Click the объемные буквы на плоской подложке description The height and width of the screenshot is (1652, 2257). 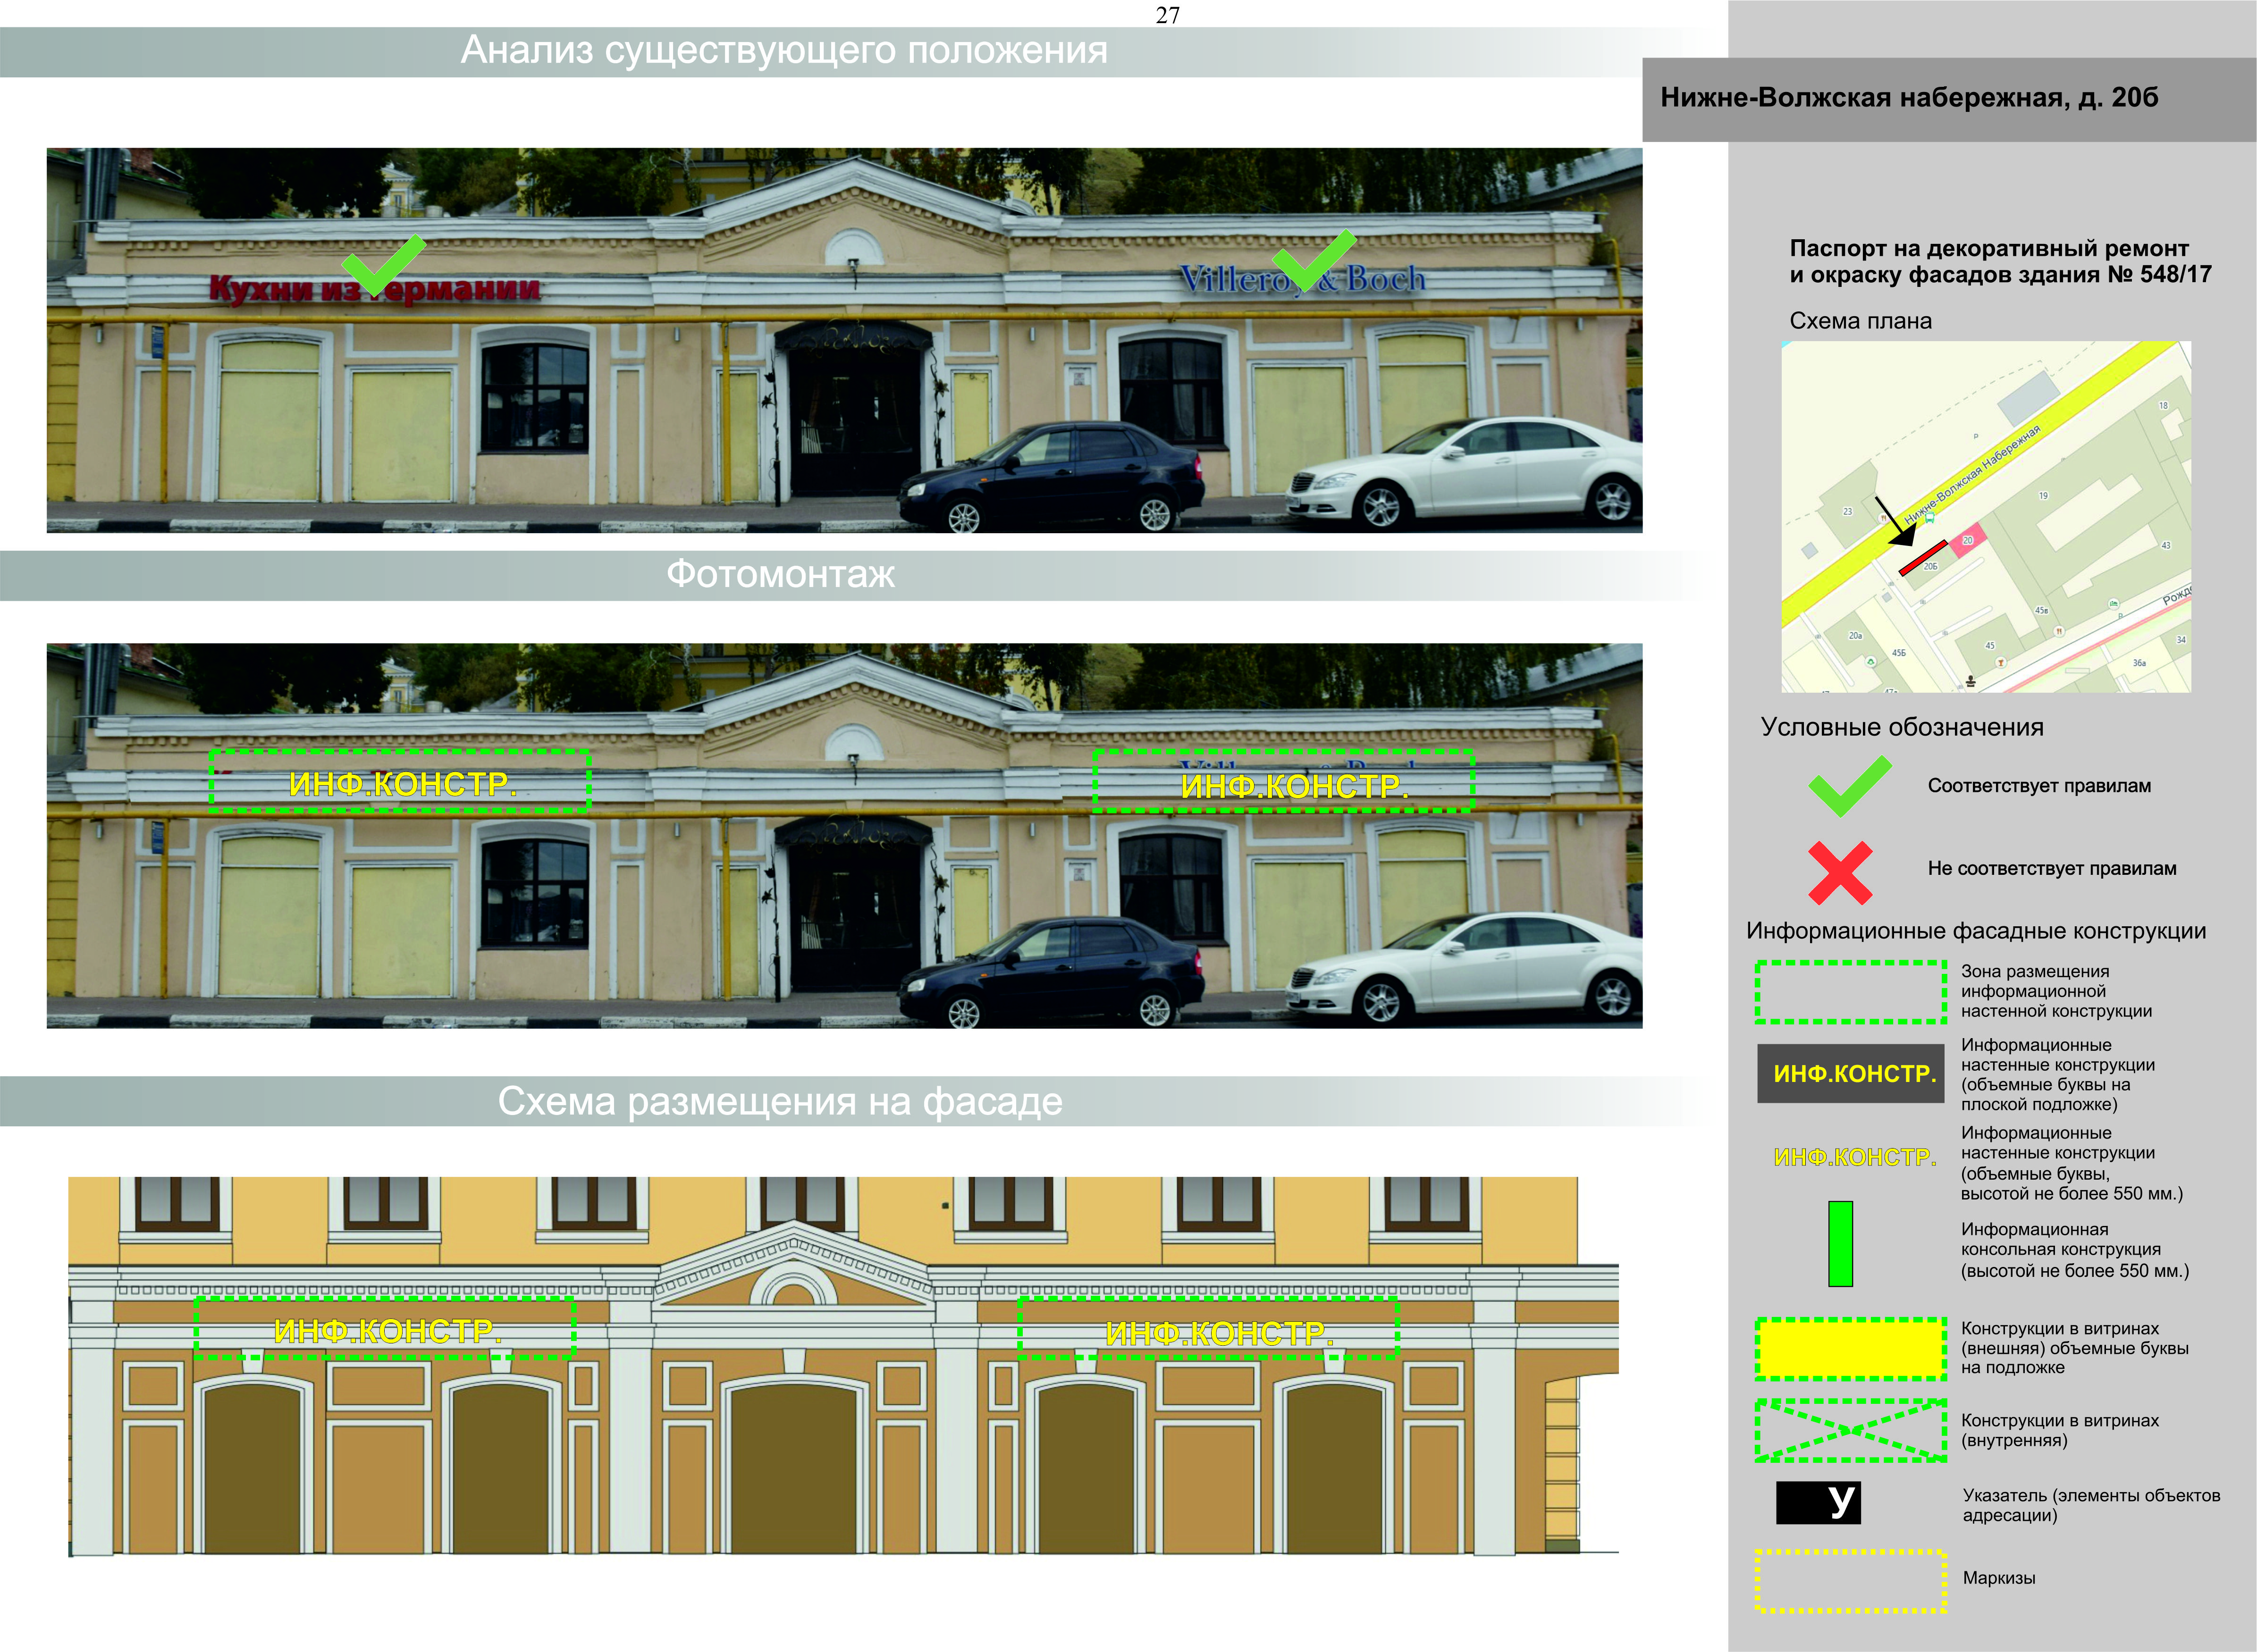click(x=2057, y=1075)
